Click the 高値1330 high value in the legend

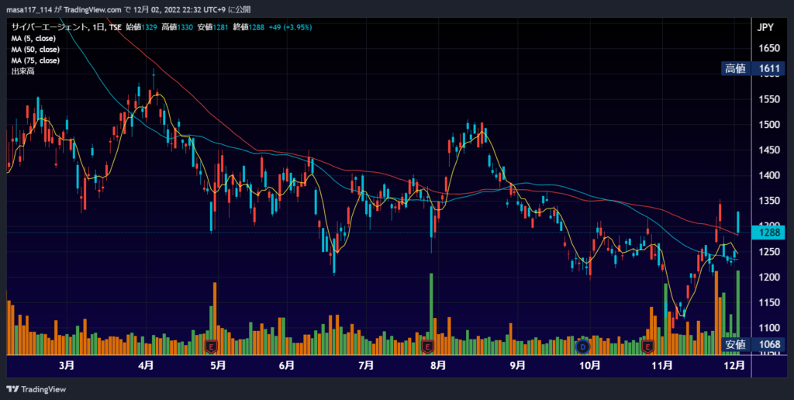(178, 27)
